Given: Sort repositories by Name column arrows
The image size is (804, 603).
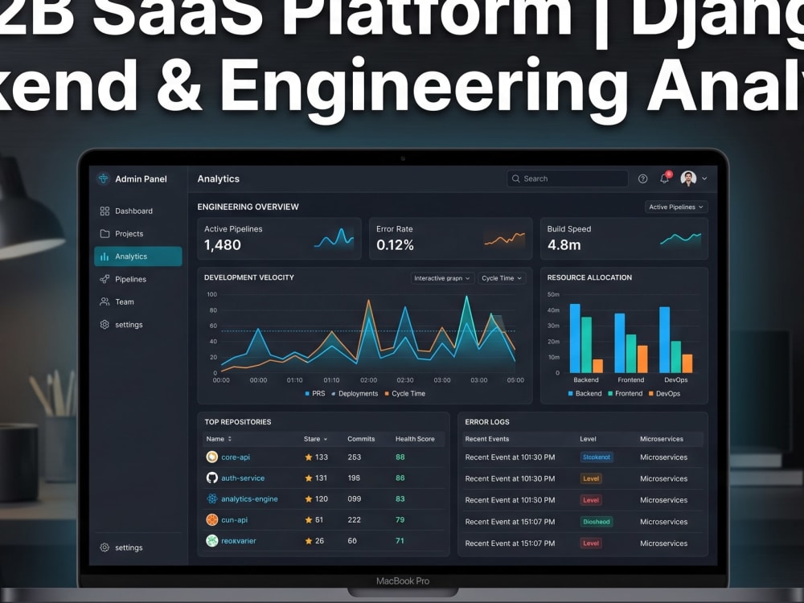Looking at the screenshot, I should [x=230, y=439].
